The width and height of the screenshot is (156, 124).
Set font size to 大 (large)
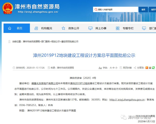[x=110, y=68]
